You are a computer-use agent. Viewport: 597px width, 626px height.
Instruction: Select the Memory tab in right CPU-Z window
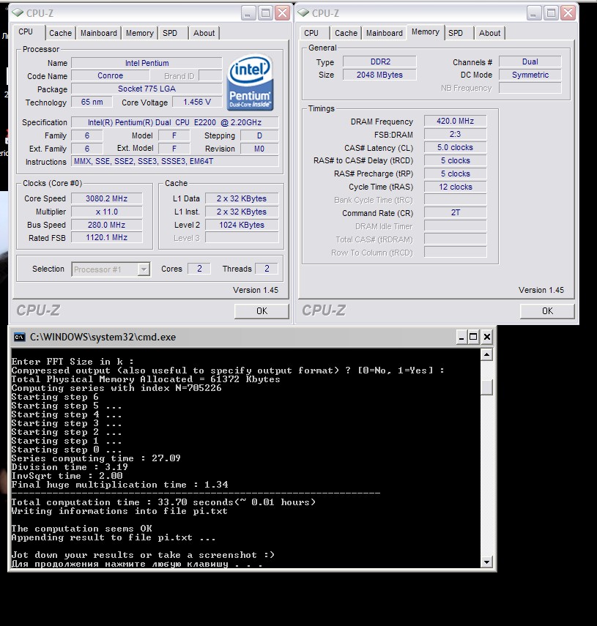[x=426, y=32]
